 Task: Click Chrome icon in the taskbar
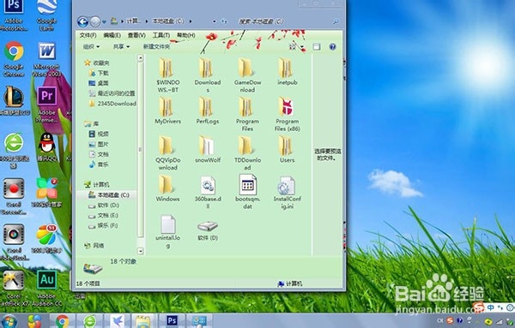click(x=62, y=321)
